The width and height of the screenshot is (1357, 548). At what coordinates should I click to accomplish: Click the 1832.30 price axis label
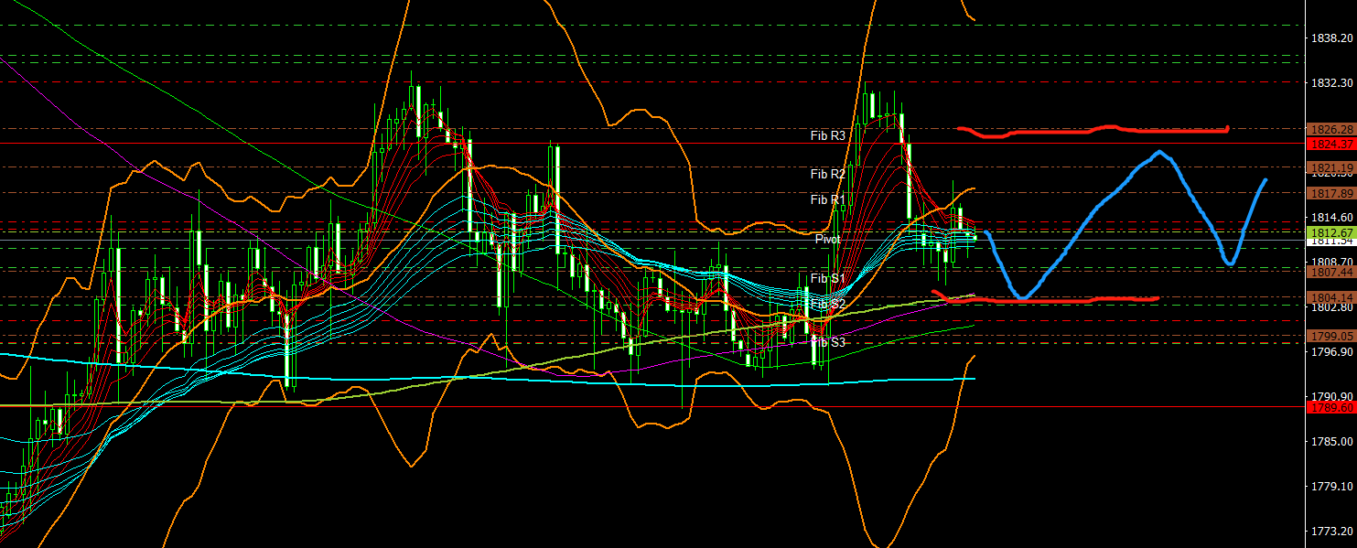(x=1331, y=83)
